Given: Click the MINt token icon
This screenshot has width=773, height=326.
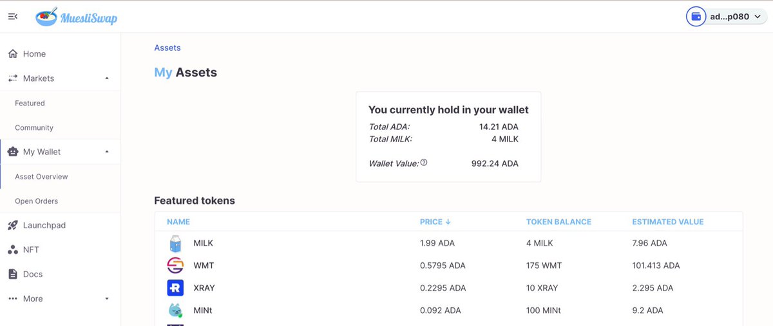Looking at the screenshot, I should pos(175,311).
